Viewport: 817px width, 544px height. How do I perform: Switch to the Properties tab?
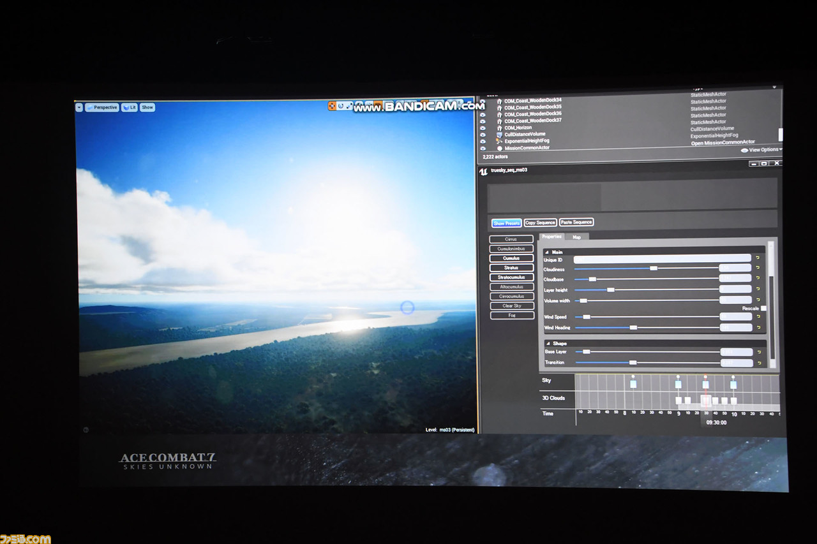(x=552, y=237)
